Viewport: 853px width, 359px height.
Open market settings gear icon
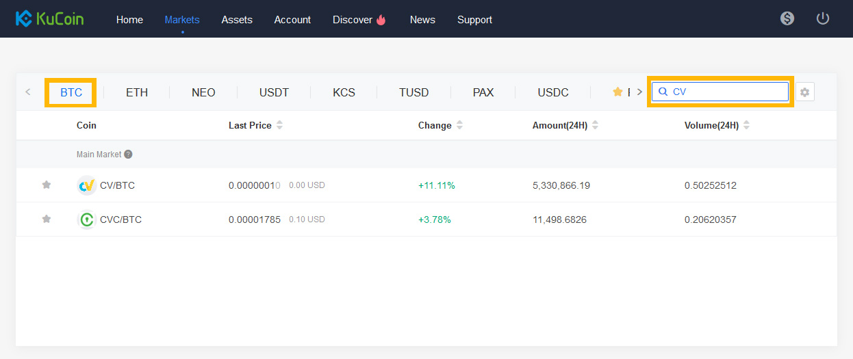pyautogui.click(x=805, y=92)
